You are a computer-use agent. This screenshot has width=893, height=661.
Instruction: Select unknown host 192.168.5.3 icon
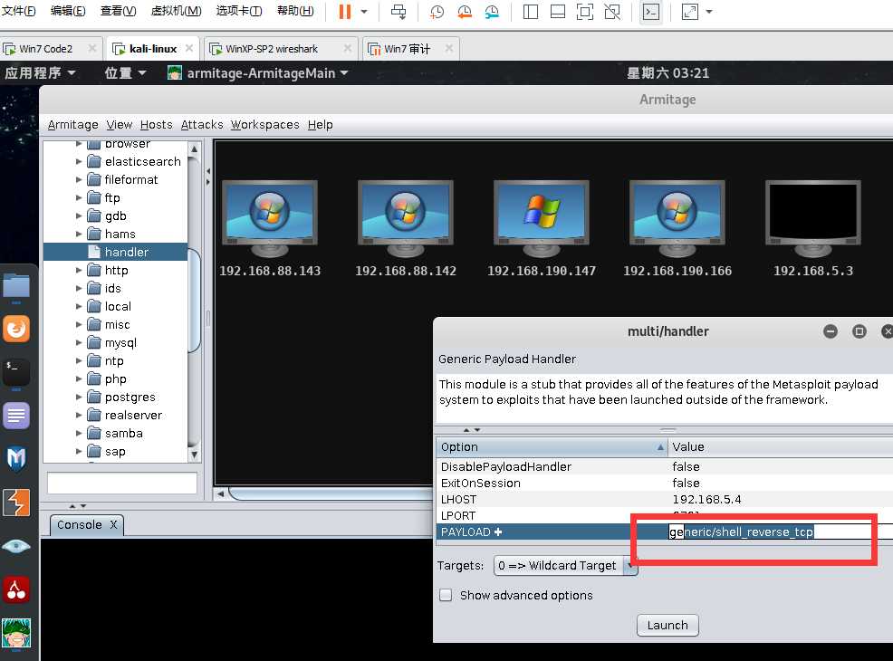tap(812, 218)
